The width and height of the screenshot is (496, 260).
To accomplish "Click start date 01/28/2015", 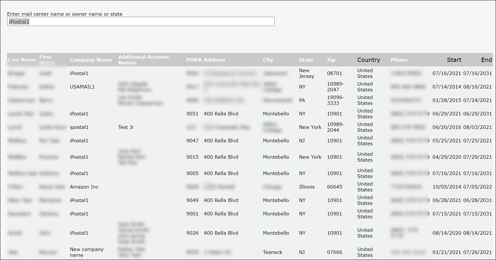I will coord(447,100).
